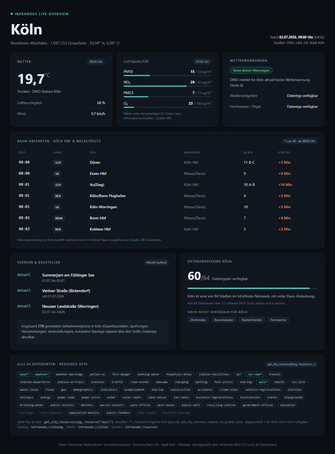Image resolution: width=335 pixels, height=454 pixels.
Task: Select the 'pollen-uv' resource key
Action: coord(98,375)
